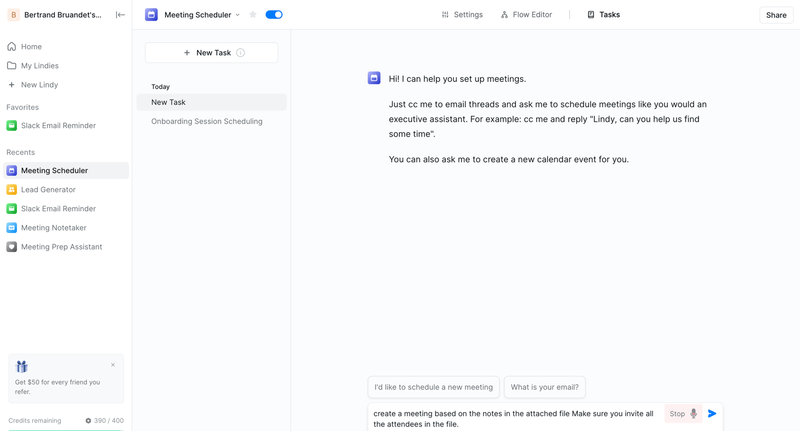Star Meeting Scheduler as favorite
The image size is (800, 431).
click(253, 15)
